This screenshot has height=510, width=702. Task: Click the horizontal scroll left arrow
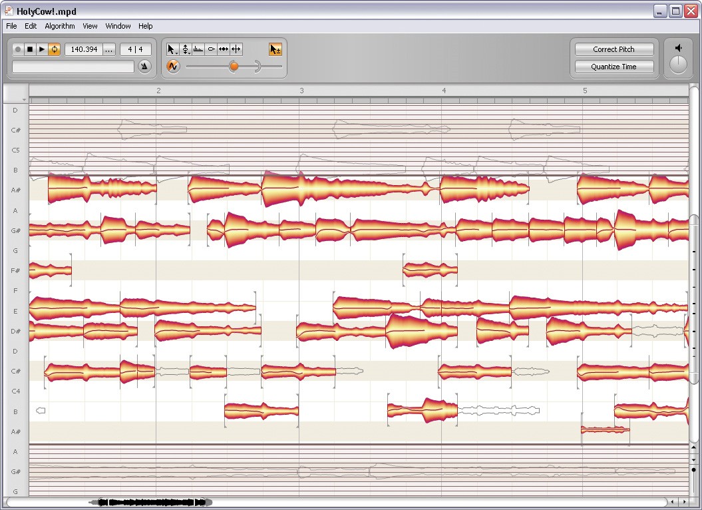click(x=673, y=502)
